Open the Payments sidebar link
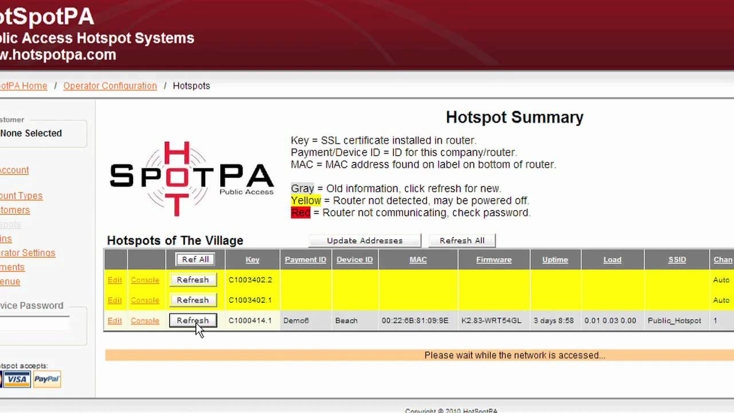Screen dimensions: 734x413 (x=12, y=267)
